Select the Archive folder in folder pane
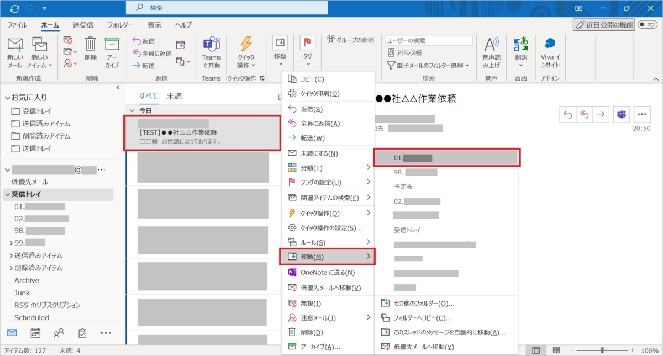The height and width of the screenshot is (356, 663). coord(27,280)
